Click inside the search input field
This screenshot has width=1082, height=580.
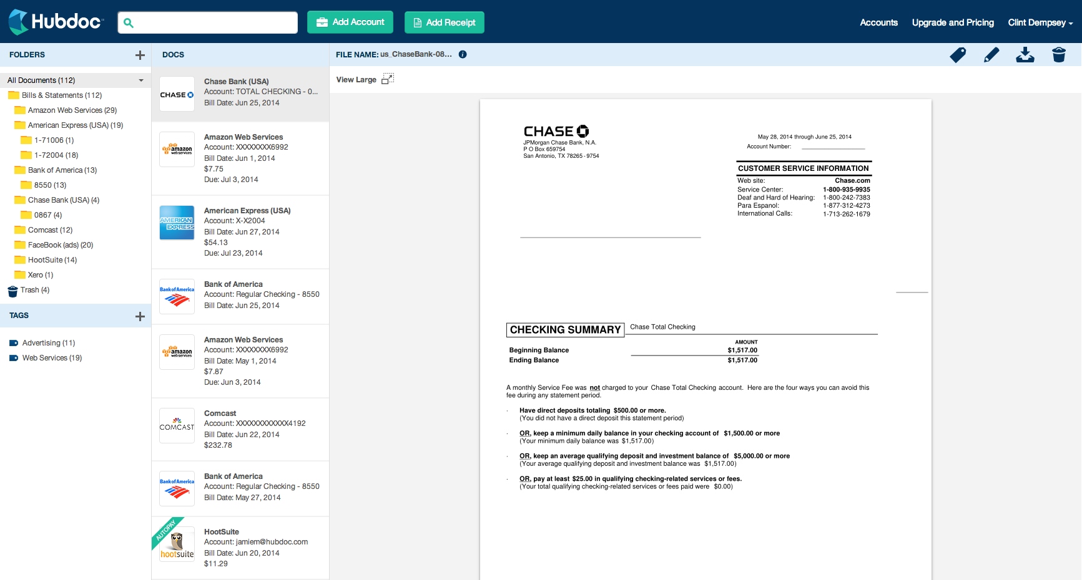pos(208,22)
